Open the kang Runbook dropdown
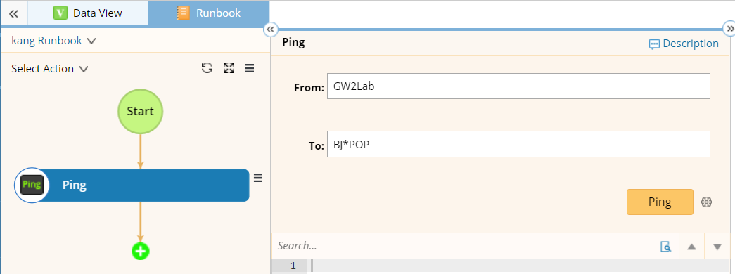The width and height of the screenshot is (735, 274). tap(53, 41)
